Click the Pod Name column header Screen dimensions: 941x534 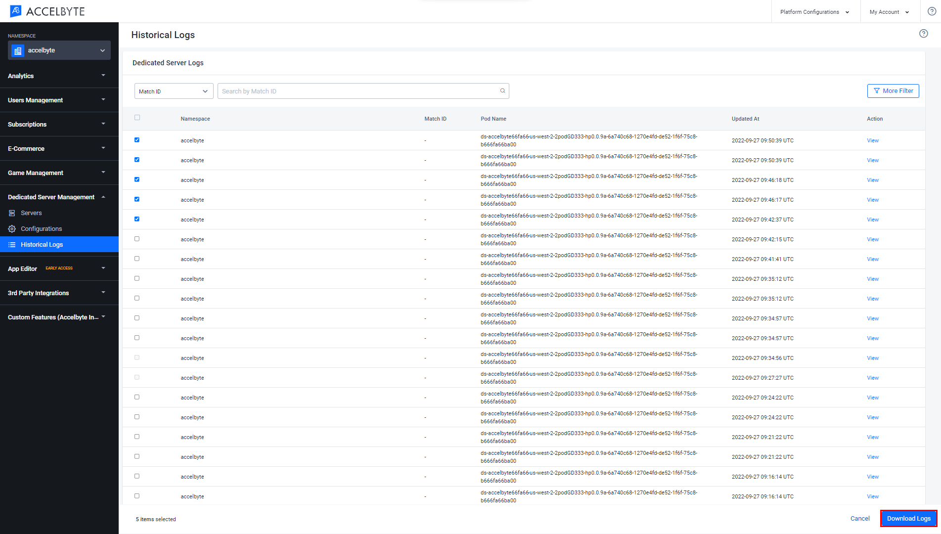(493, 119)
